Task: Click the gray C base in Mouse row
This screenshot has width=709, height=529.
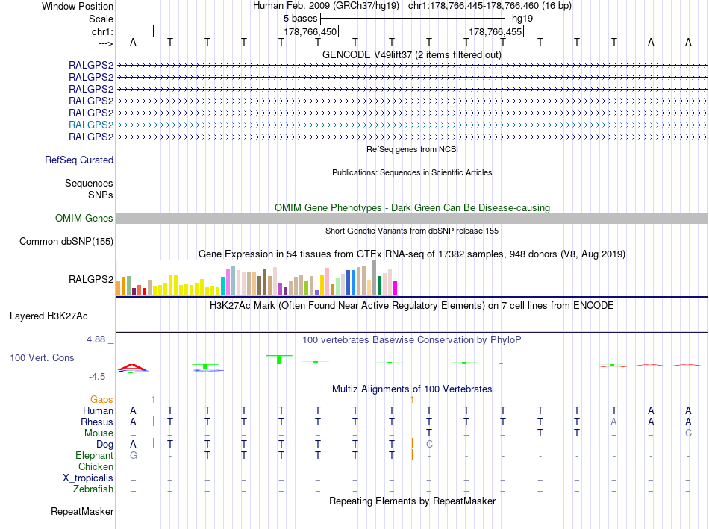Action: coord(688,433)
